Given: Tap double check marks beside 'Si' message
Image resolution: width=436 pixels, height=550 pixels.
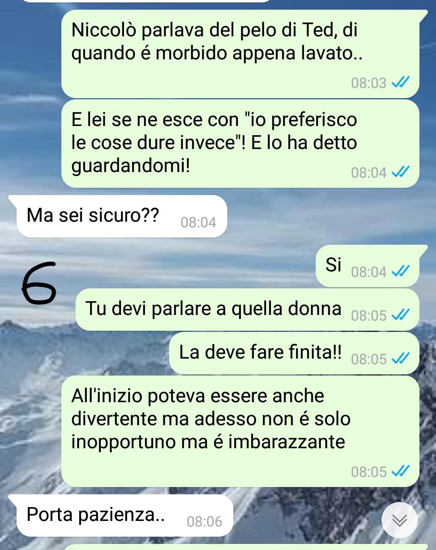Looking at the screenshot, I should point(401,271).
